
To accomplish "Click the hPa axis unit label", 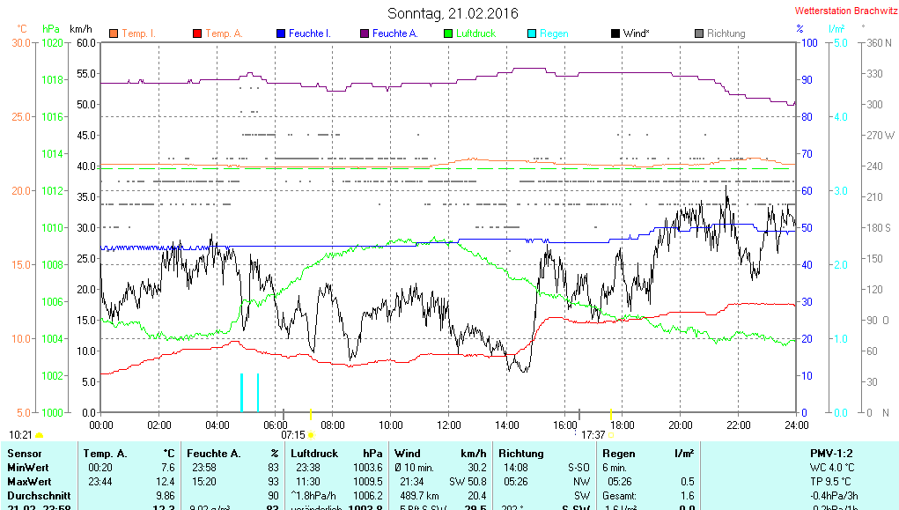I will point(51,29).
